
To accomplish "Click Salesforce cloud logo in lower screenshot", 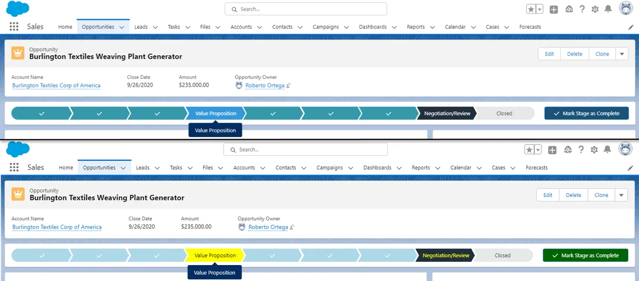I will tap(18, 150).
